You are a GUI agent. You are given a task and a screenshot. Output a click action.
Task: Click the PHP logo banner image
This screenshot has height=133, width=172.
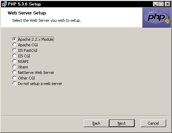click(156, 18)
